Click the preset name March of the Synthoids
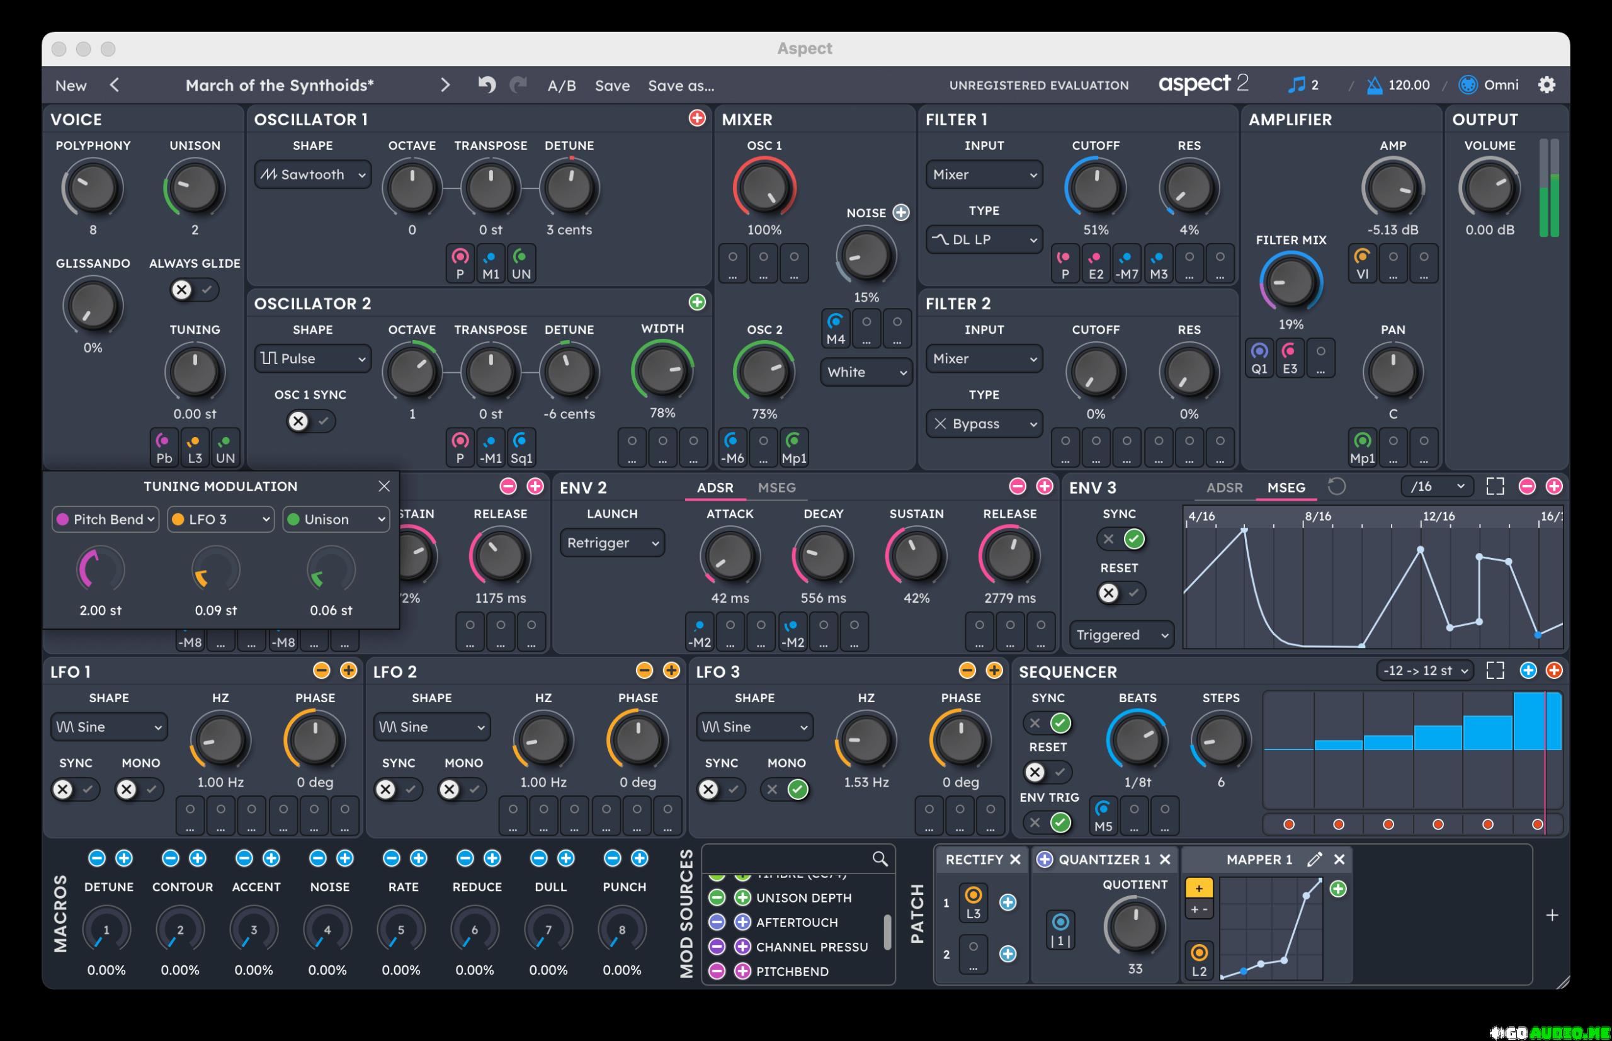 (279, 85)
